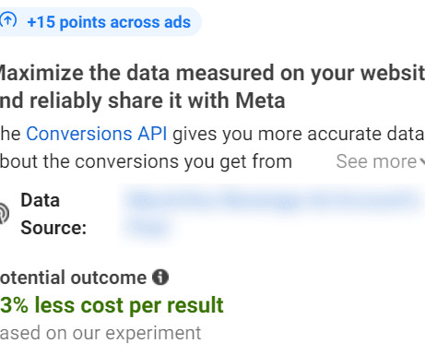Click the based on our experiment note

click(x=100, y=333)
